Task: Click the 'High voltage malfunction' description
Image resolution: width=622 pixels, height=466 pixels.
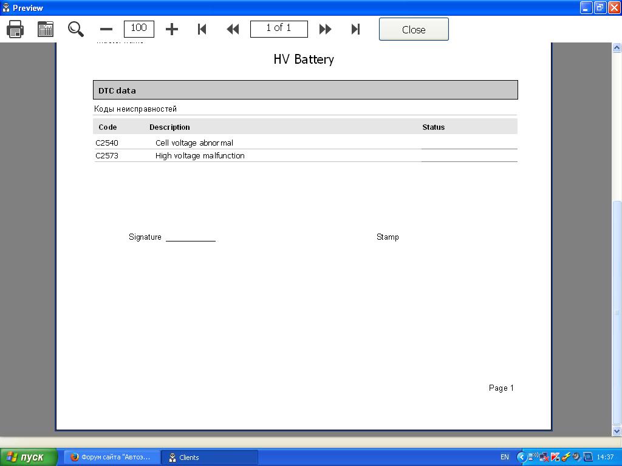Action: [200, 156]
